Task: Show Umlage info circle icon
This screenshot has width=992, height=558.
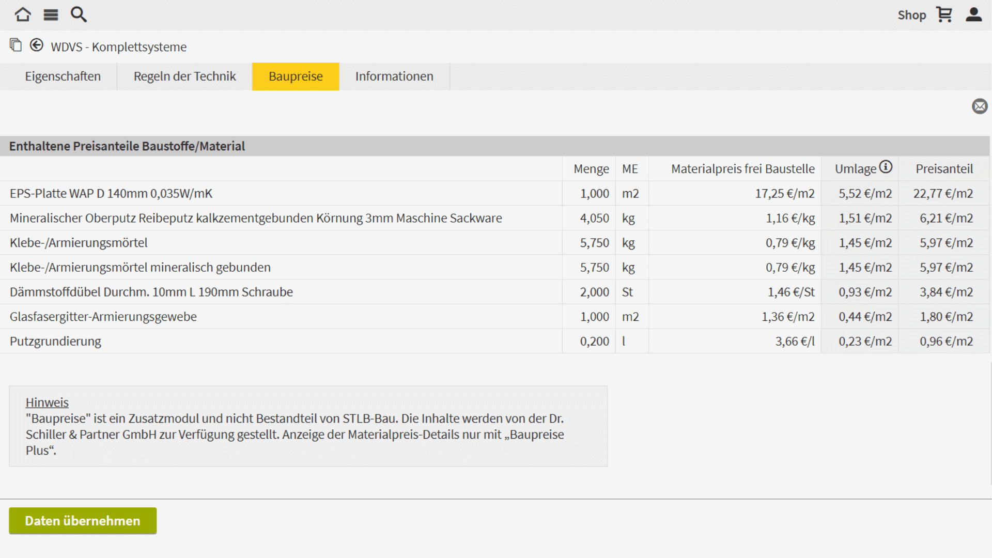Action: coord(886,167)
